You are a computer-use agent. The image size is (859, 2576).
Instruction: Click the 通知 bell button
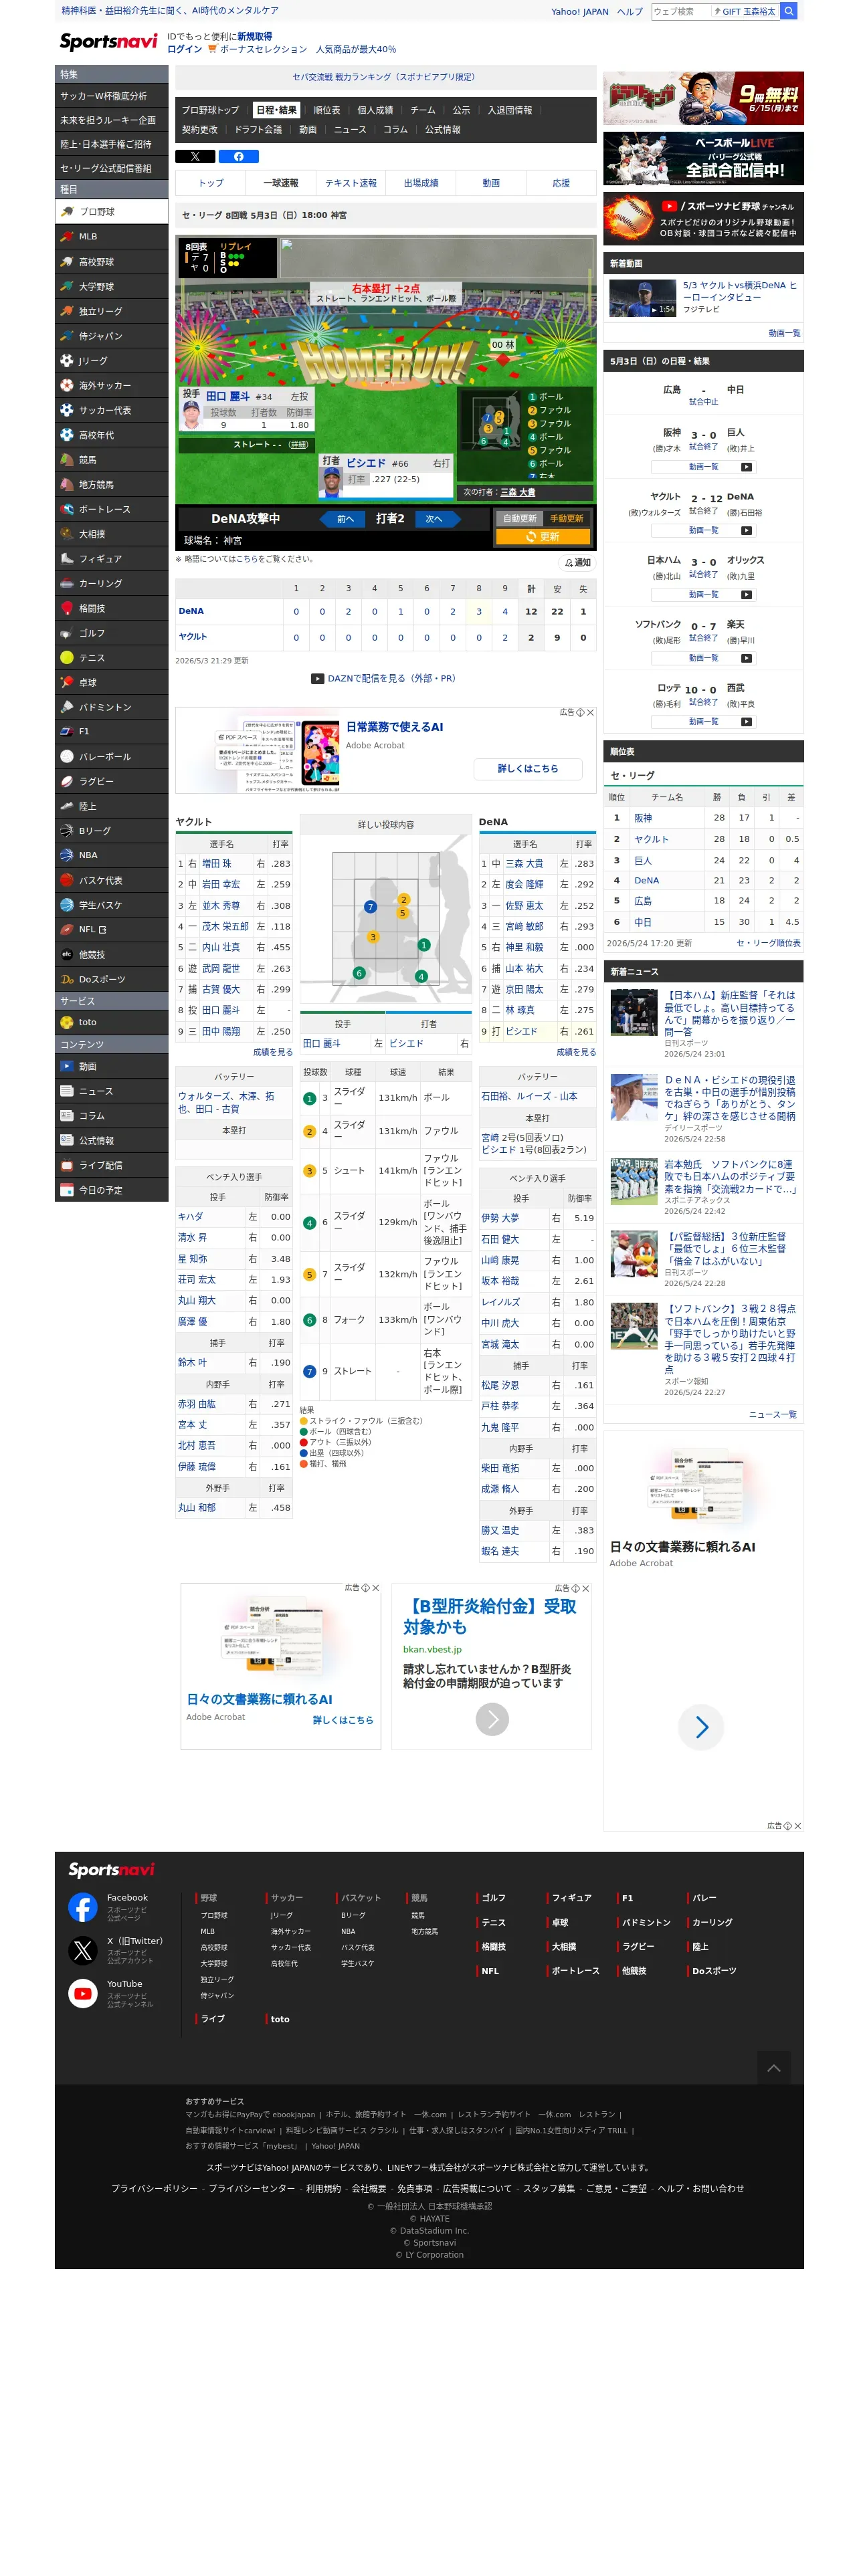577,563
